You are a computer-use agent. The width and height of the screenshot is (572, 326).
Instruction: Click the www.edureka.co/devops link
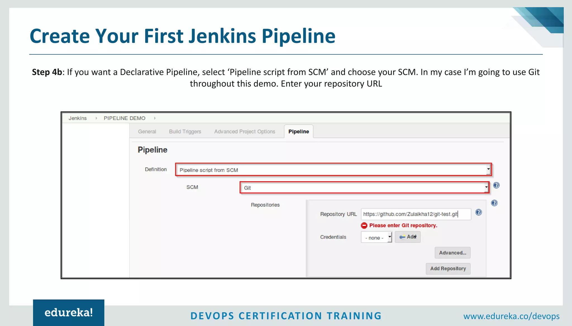pyautogui.click(x=511, y=316)
